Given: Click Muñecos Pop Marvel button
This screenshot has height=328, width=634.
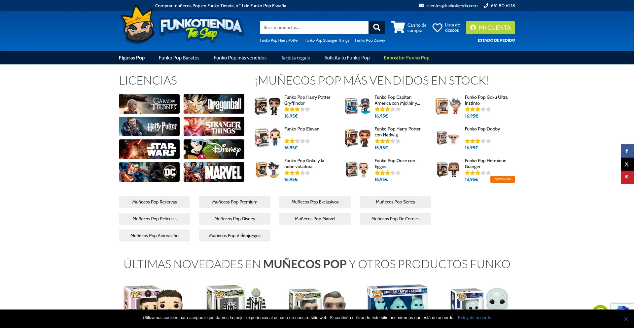Looking at the screenshot, I should click(x=315, y=219).
